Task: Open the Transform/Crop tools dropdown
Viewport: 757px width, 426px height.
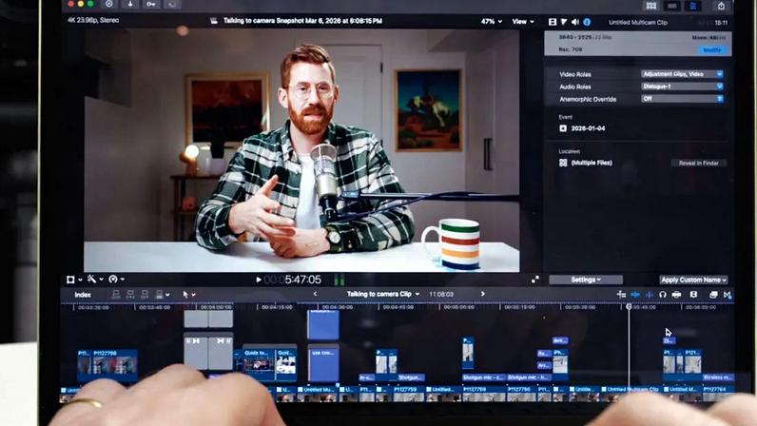Action: point(74,280)
